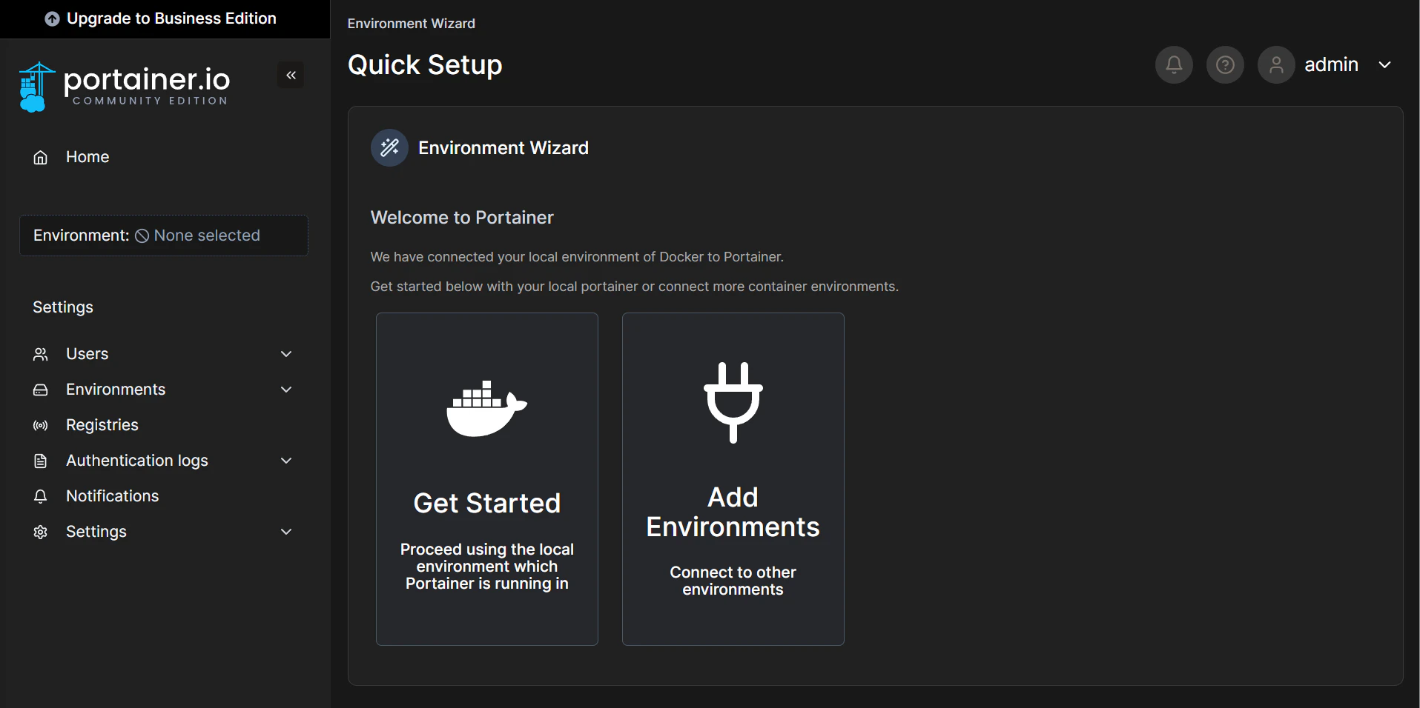Click the Environments drive icon

pyautogui.click(x=41, y=390)
